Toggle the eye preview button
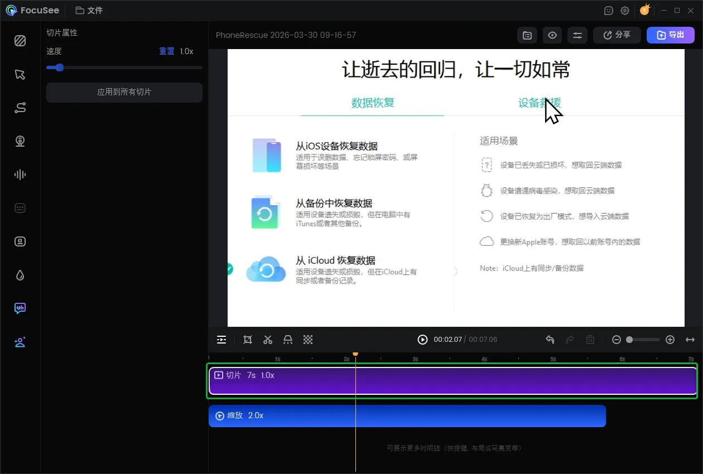703x474 pixels. 552,35
